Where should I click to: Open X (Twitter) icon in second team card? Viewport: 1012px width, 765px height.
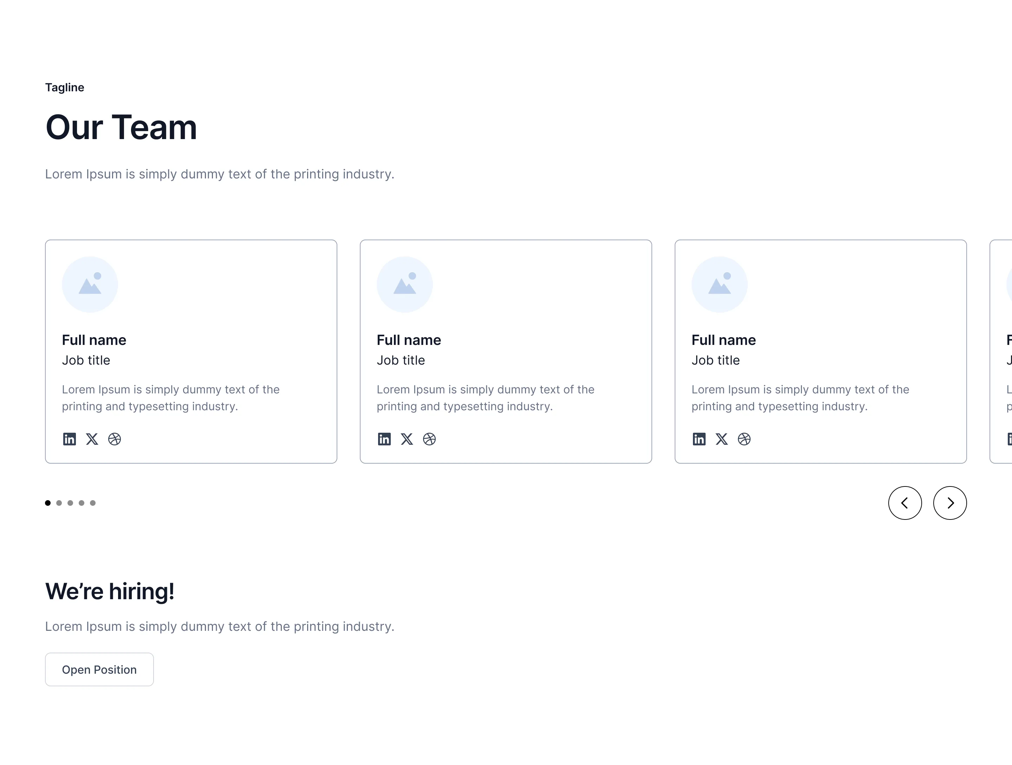(x=407, y=439)
